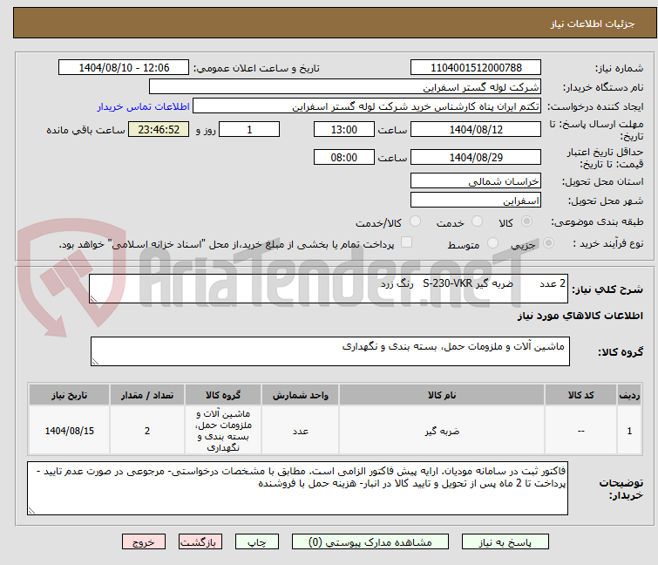Select the خدمت radio button
This screenshot has height=565, width=658.
pyautogui.click(x=477, y=221)
